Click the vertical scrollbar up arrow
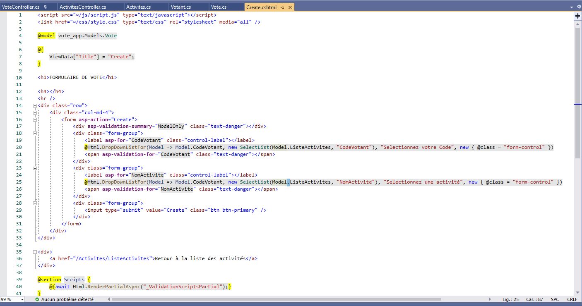Image resolution: width=582 pixels, height=306 pixels. pyautogui.click(x=578, y=23)
